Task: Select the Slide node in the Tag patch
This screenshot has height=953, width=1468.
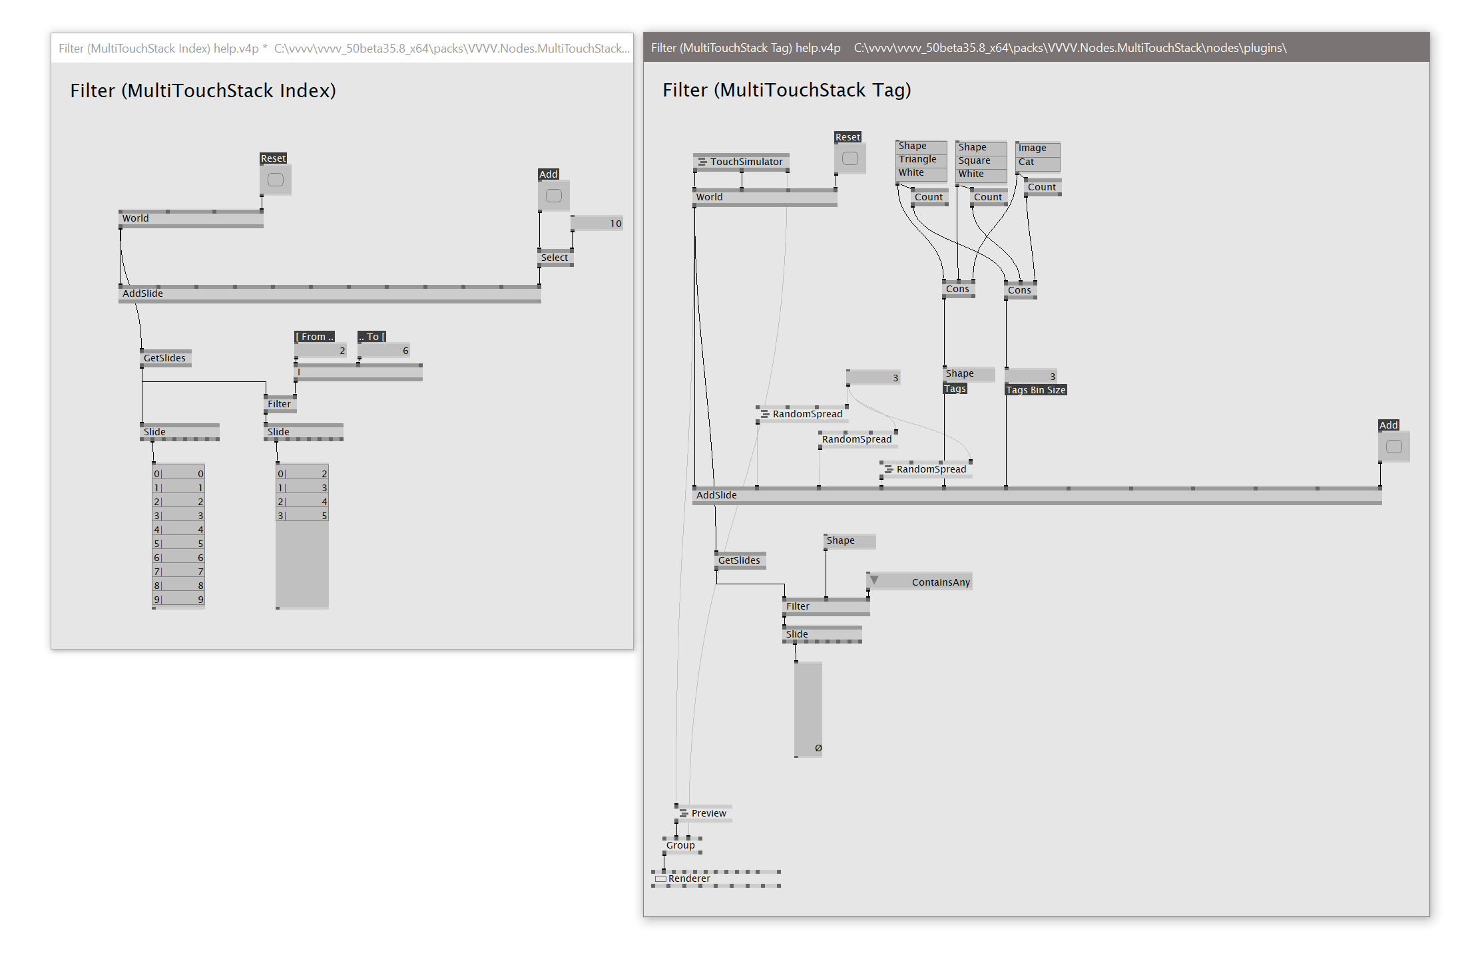Action: (x=822, y=634)
